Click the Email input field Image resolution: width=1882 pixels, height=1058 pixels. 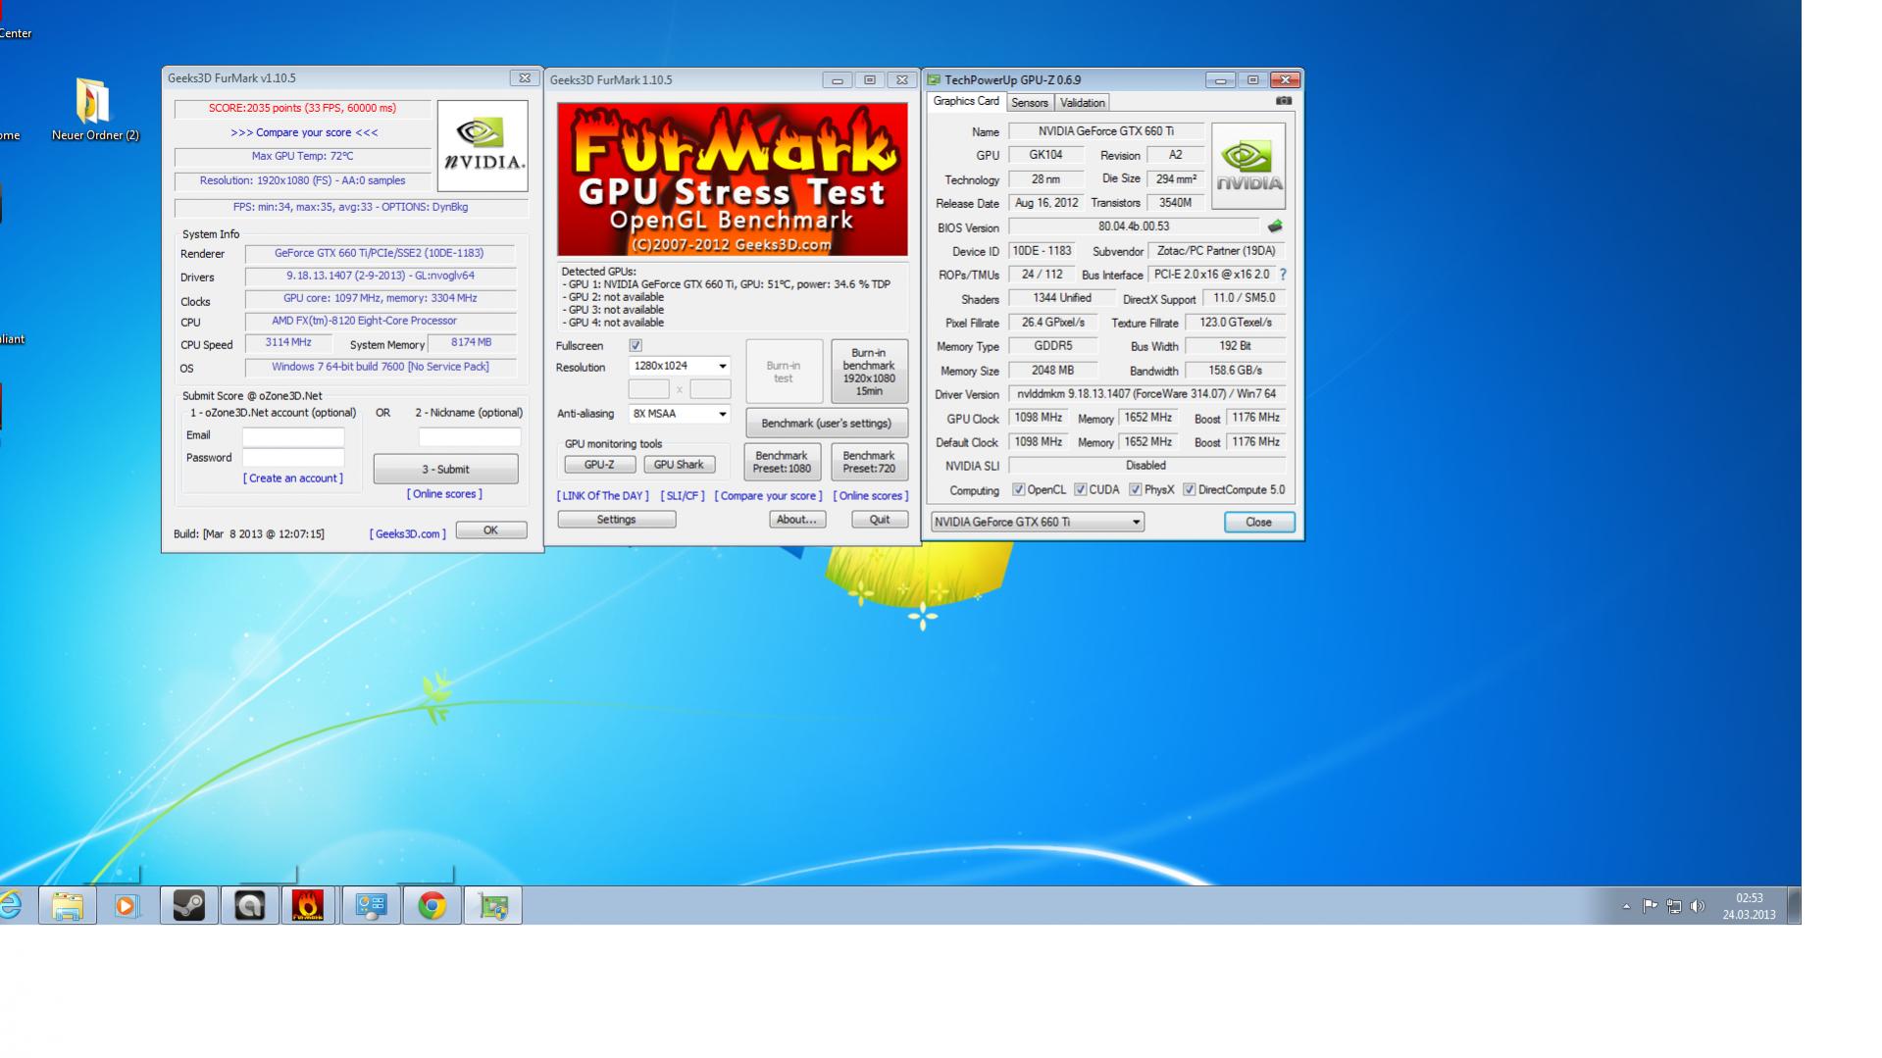(x=293, y=436)
